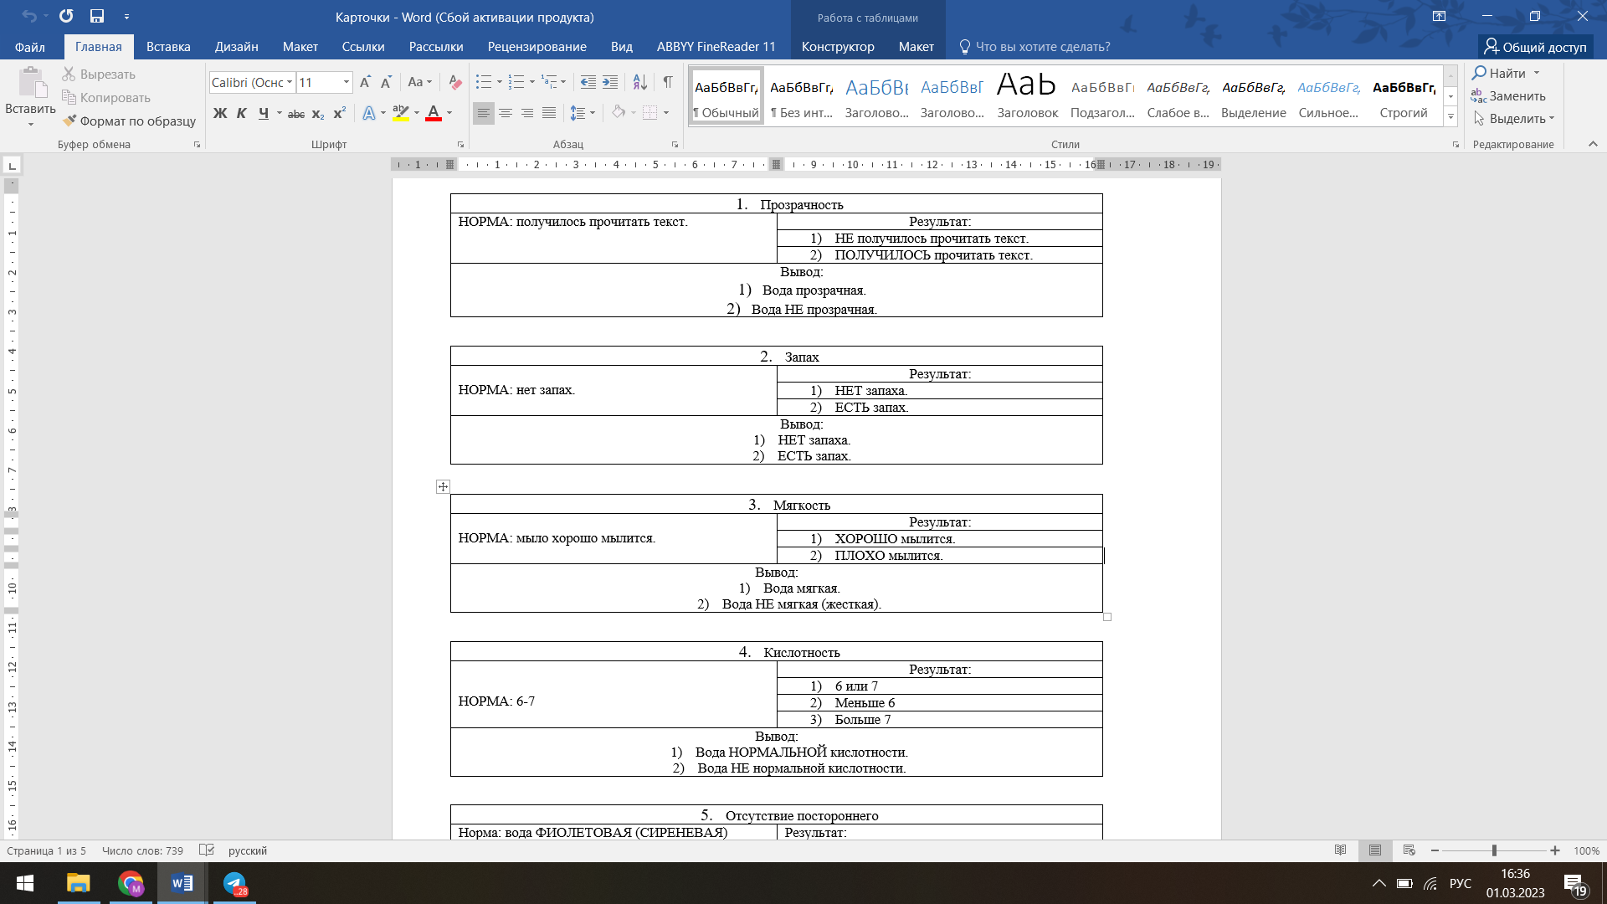Apply the yellow text highlight color
The width and height of the screenshot is (1607, 904).
click(x=401, y=113)
